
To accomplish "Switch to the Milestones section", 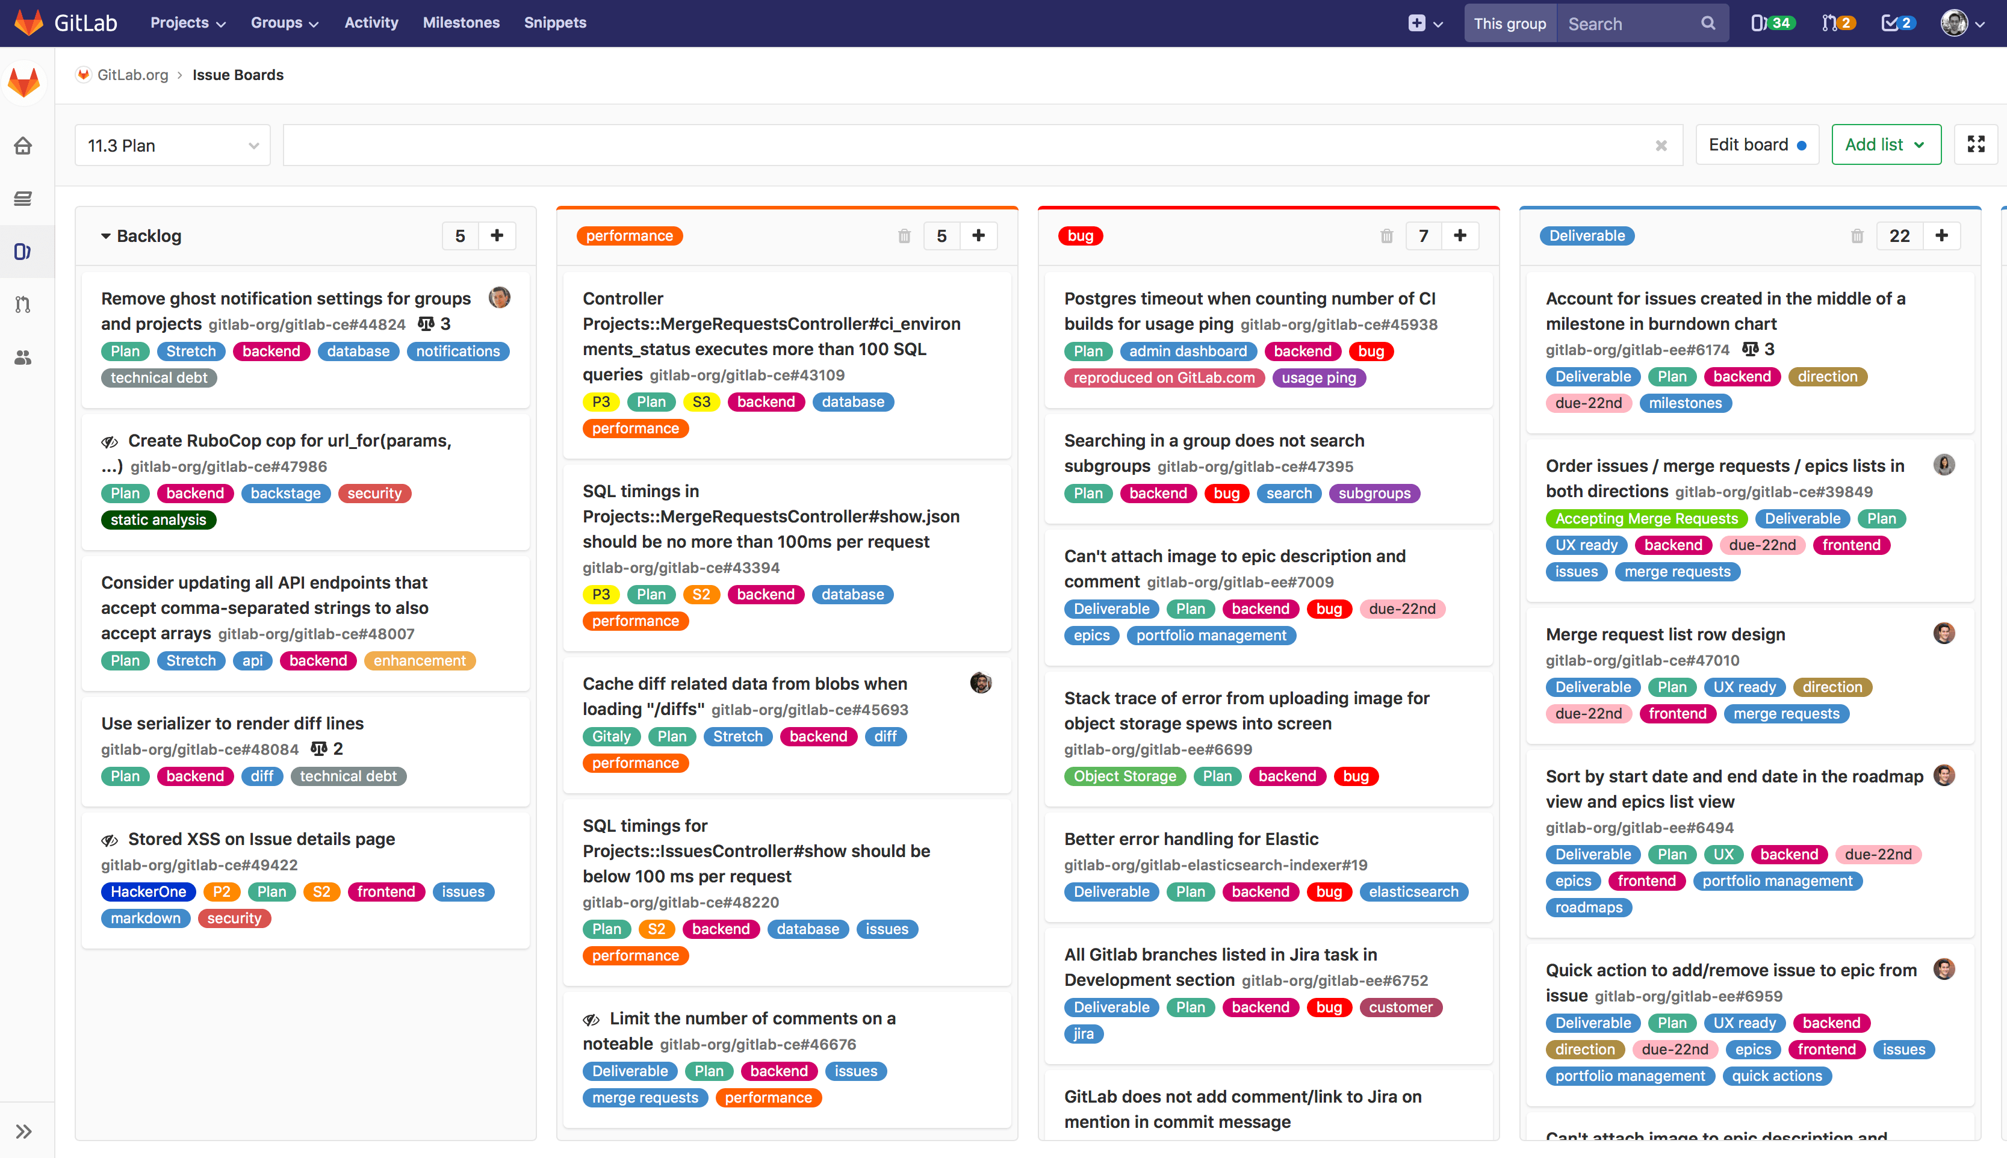I will point(461,22).
